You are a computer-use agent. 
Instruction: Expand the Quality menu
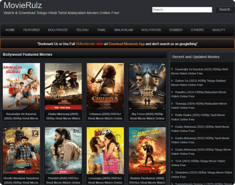219,30
